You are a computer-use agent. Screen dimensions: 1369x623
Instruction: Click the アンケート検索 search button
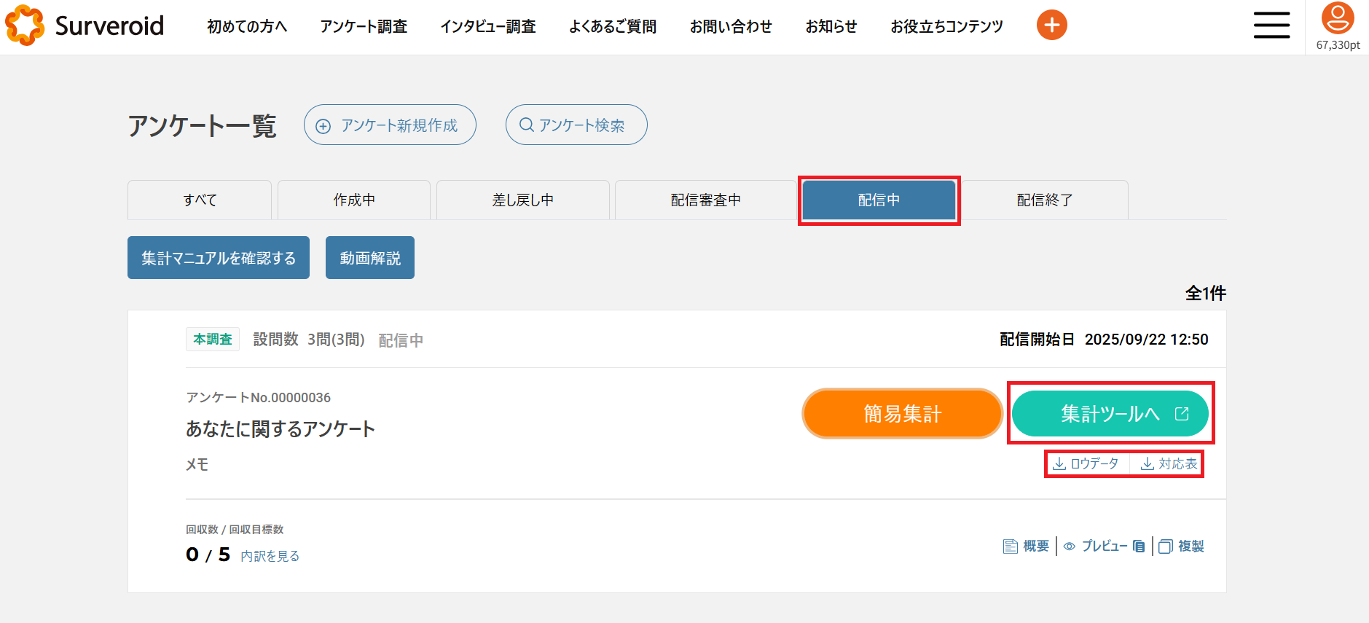(576, 125)
